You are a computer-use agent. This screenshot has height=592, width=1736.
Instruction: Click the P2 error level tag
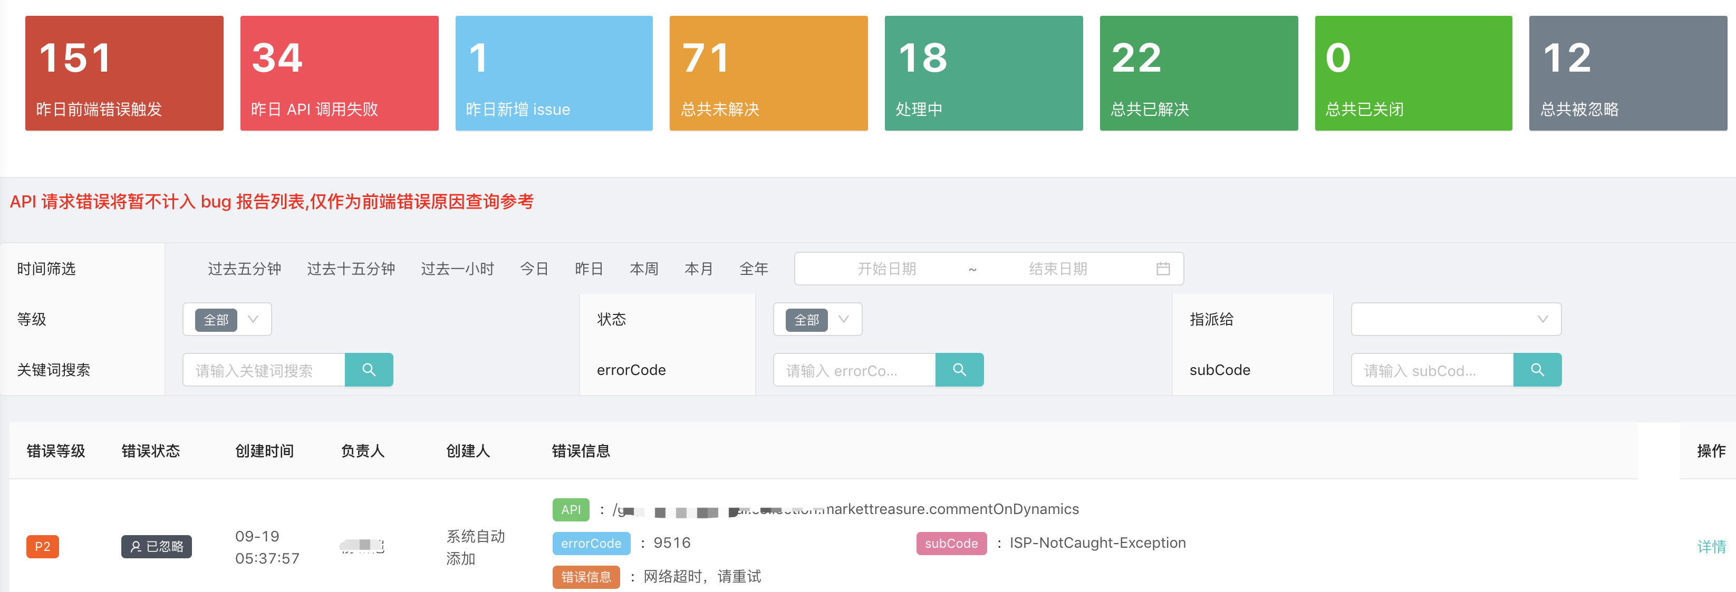point(43,546)
